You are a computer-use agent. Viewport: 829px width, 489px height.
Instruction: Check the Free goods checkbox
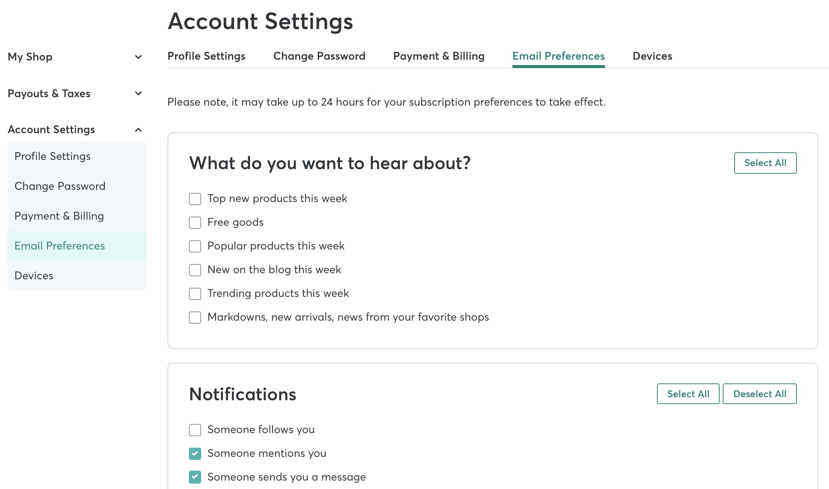point(195,223)
